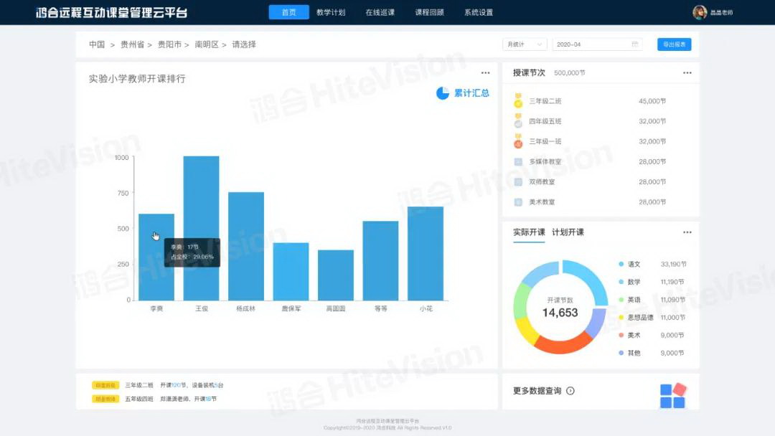Open the 南明区 district breadcrumb selector
This screenshot has height=436, width=775.
click(x=207, y=44)
